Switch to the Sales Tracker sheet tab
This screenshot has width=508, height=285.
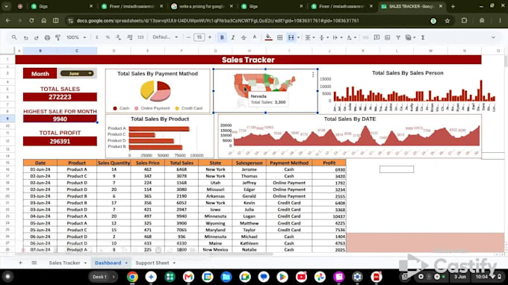tap(64, 263)
